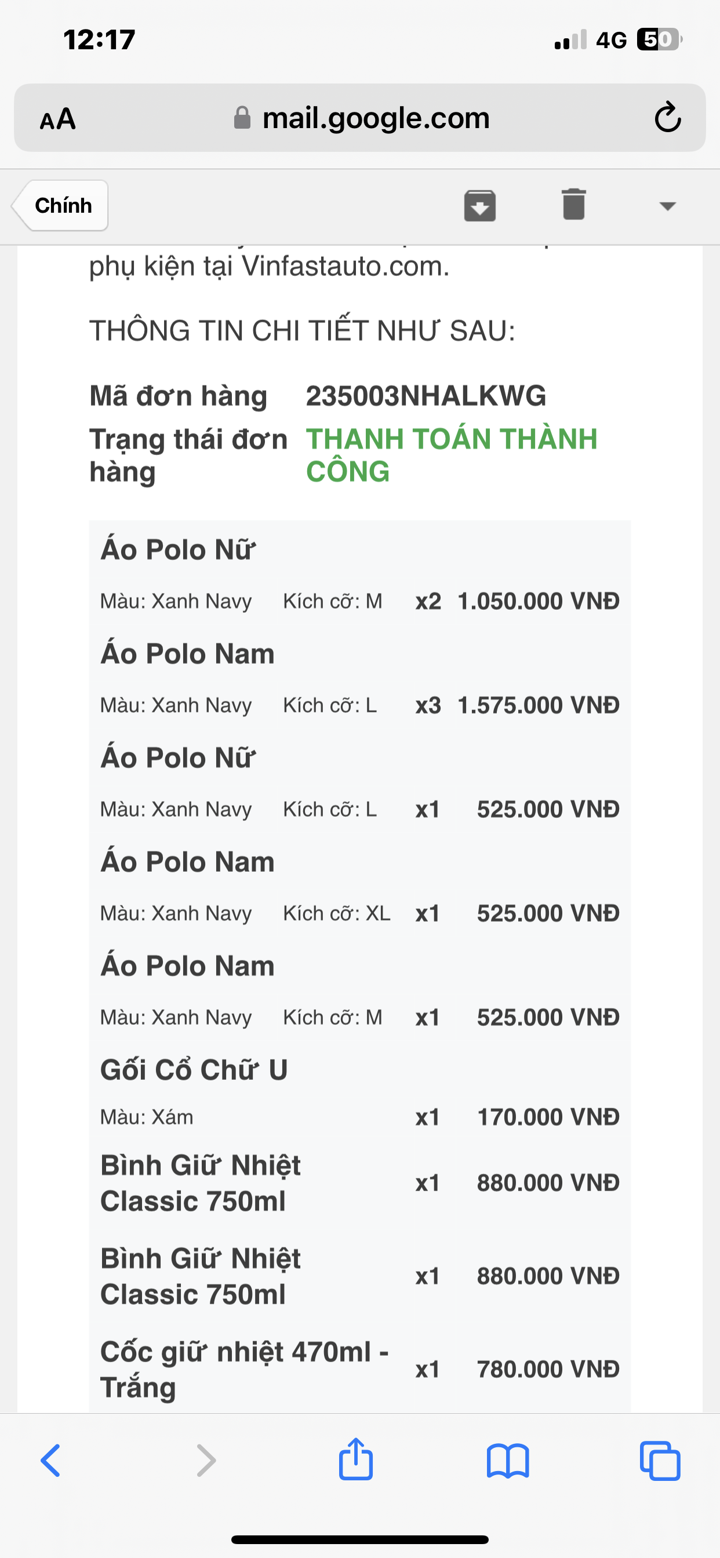Tap the battery status indicator

point(659,40)
